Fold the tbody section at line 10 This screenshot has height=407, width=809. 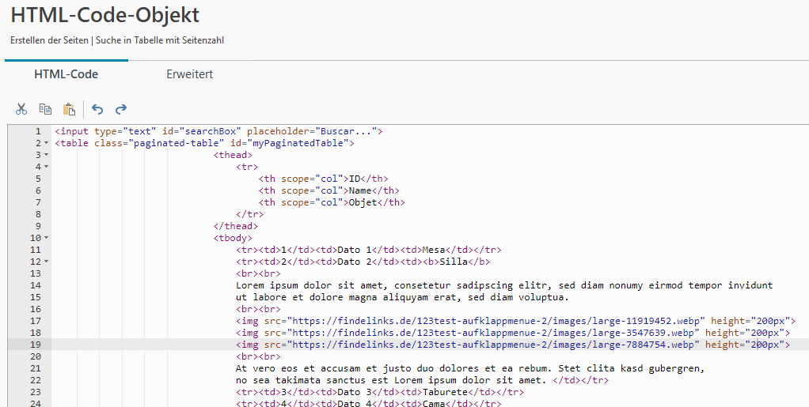[x=47, y=238]
